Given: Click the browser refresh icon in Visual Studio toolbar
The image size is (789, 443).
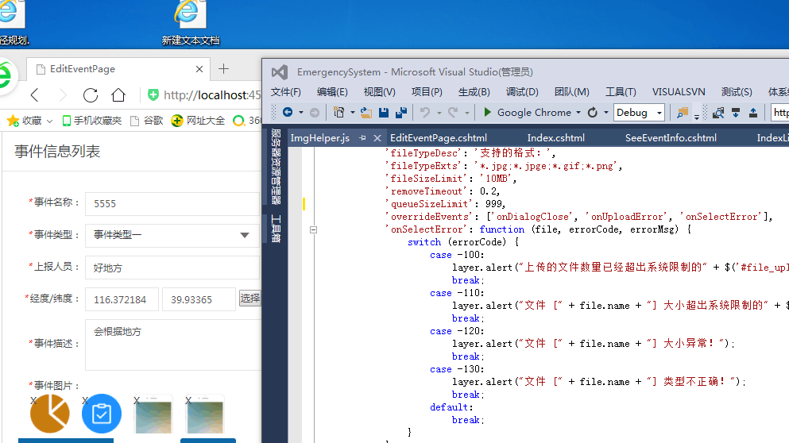Looking at the screenshot, I should (x=593, y=113).
